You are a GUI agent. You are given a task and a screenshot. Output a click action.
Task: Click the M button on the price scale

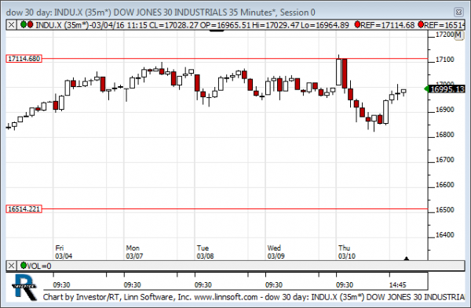click(458, 35)
